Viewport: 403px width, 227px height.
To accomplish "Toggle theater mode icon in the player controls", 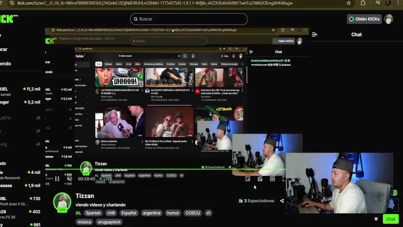I will pos(272,179).
